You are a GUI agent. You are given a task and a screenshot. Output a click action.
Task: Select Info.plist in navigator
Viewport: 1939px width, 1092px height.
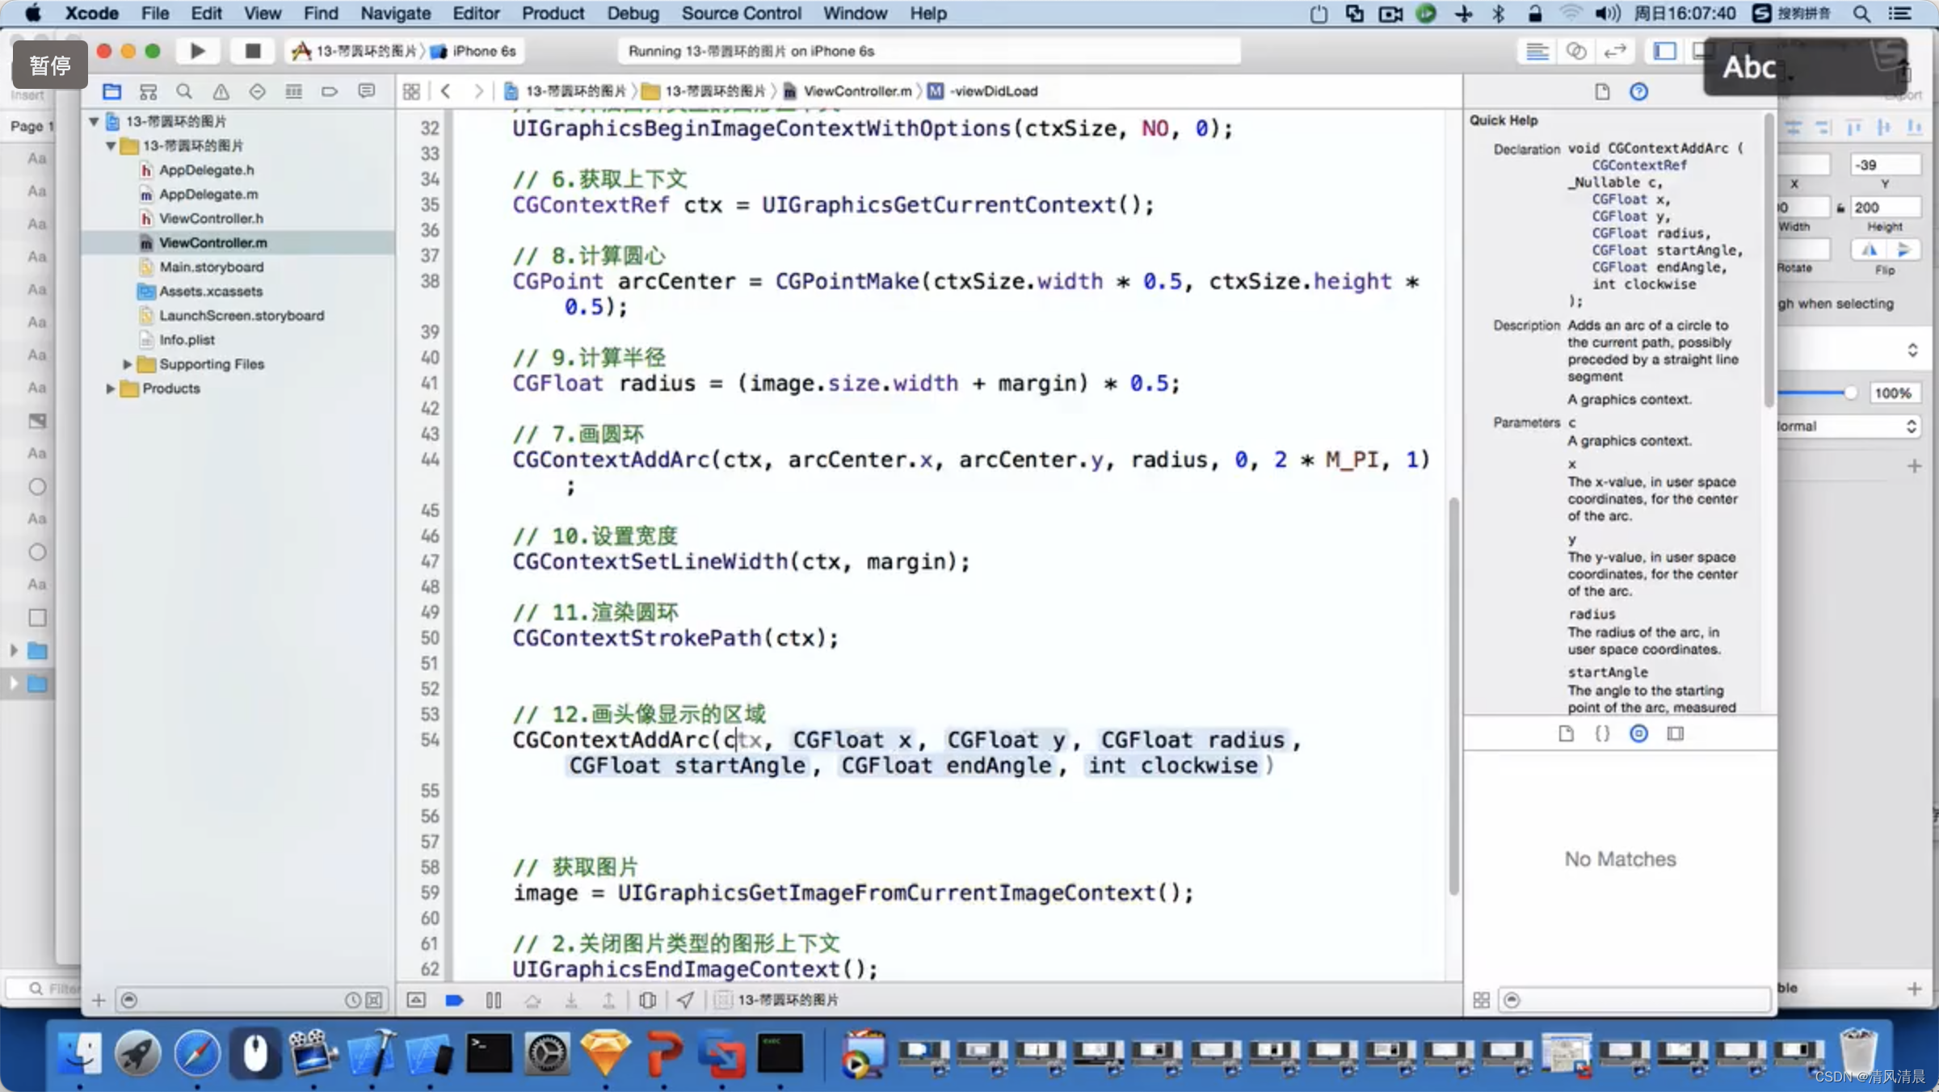[187, 339]
